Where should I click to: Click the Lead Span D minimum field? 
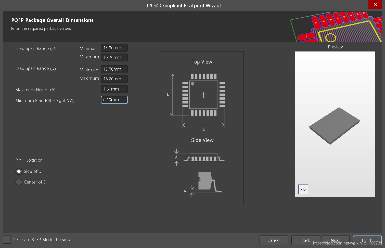[x=114, y=69]
